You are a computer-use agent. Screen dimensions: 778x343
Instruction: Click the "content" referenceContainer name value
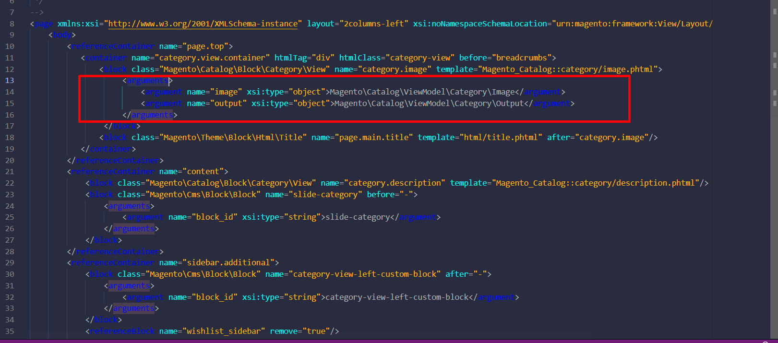click(203, 172)
